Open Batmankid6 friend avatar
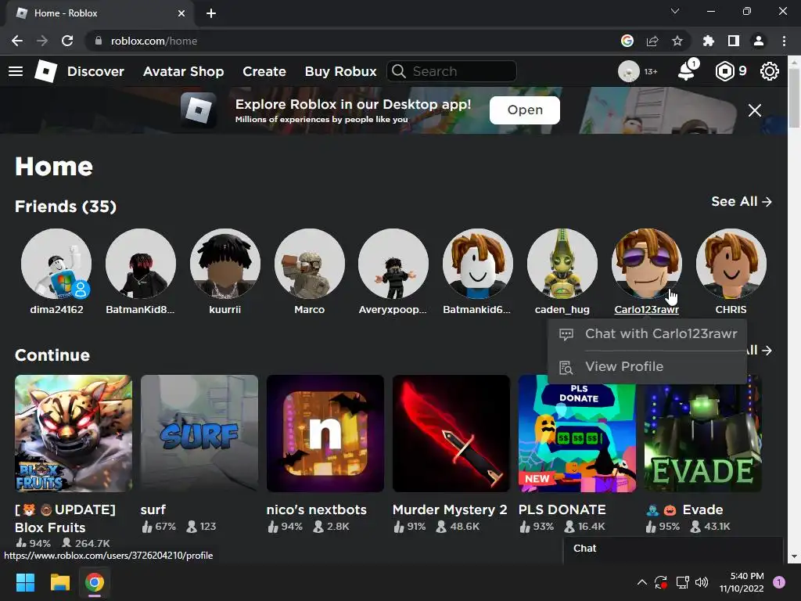 point(478,264)
